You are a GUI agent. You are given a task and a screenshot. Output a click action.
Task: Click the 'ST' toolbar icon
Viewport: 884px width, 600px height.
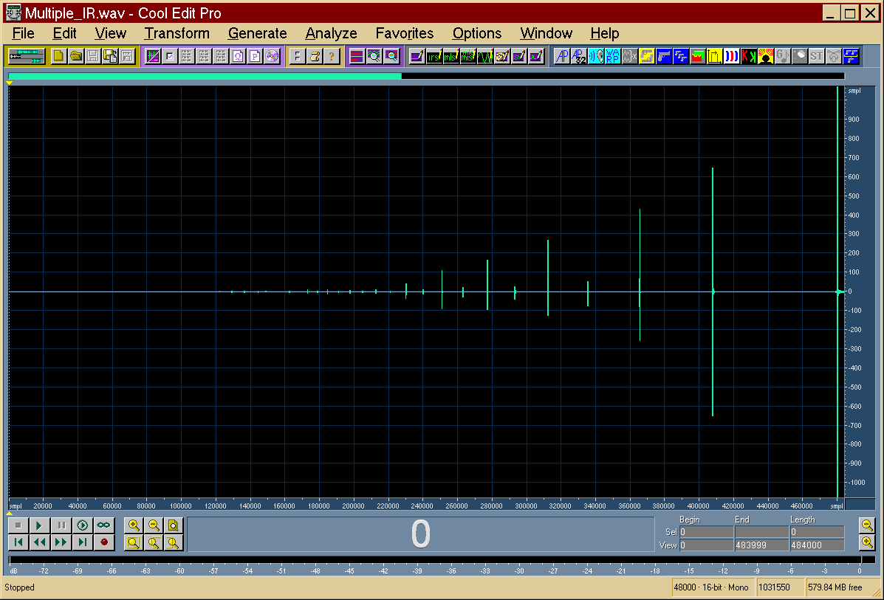pyautogui.click(x=816, y=56)
